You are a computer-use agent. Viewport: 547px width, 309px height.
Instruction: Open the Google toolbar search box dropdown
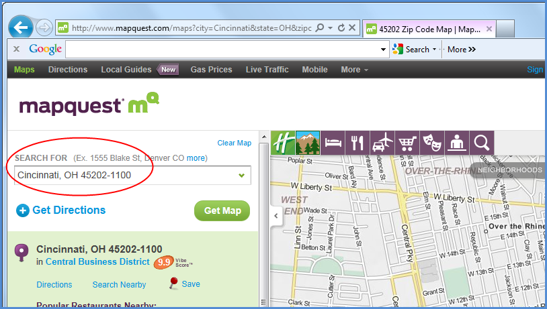pyautogui.click(x=384, y=49)
